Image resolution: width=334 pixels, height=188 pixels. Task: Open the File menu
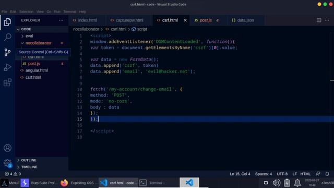click(4, 11)
